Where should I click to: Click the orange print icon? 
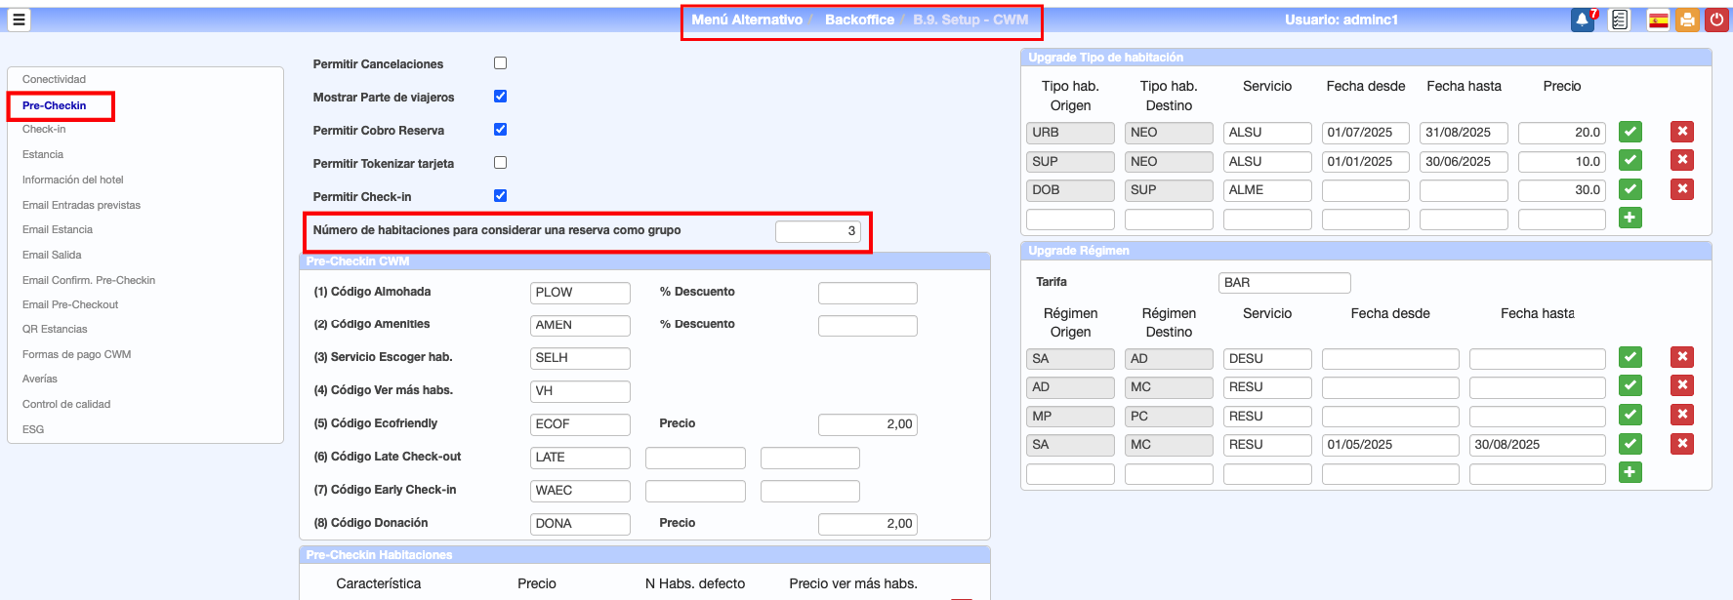coord(1687,20)
